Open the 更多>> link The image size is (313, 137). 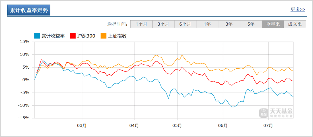(x=298, y=9)
